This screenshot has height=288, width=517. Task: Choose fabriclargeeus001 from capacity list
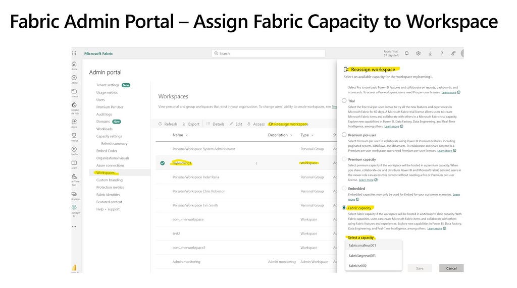373,255
